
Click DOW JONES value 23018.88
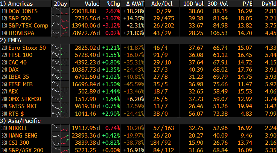[x=84, y=11]
